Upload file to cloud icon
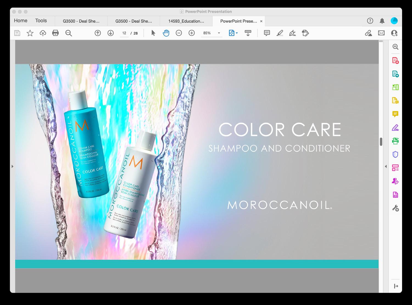Viewport: 412px width, 305px height. pyautogui.click(x=43, y=33)
